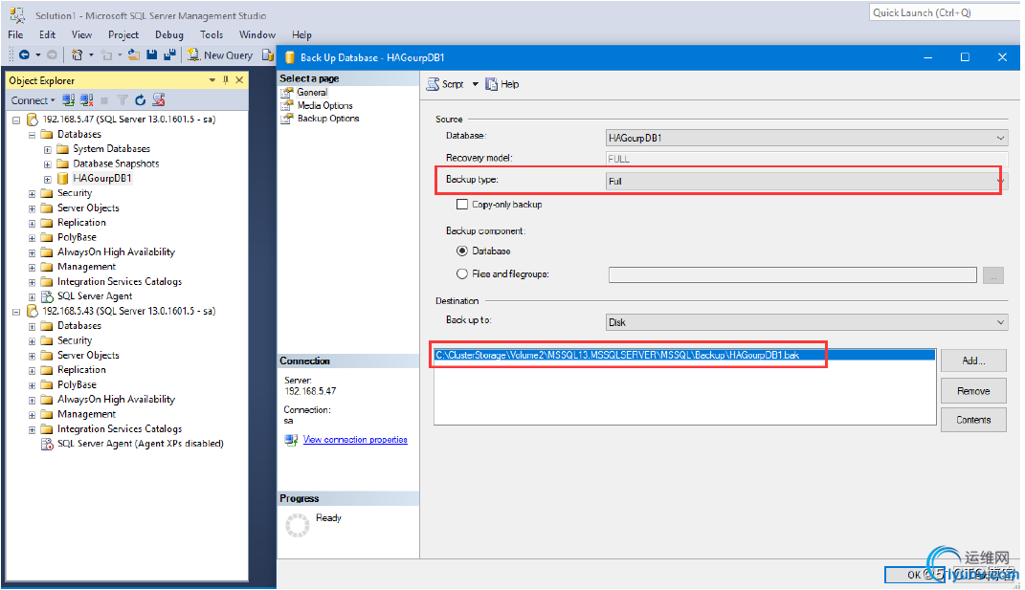Click the Remove destination button

pyautogui.click(x=973, y=391)
